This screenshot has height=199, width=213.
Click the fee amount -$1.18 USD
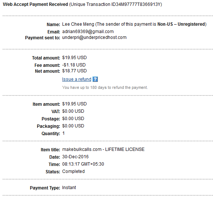74,65
